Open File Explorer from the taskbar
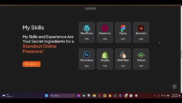This screenshot has height=103, width=182. click(94, 96)
